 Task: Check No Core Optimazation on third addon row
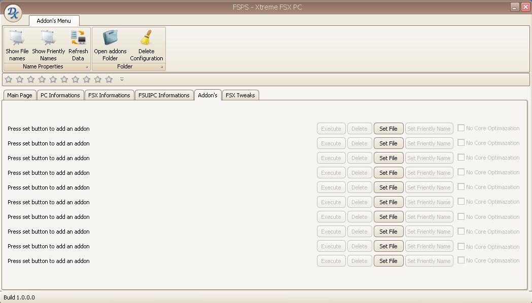click(x=461, y=157)
